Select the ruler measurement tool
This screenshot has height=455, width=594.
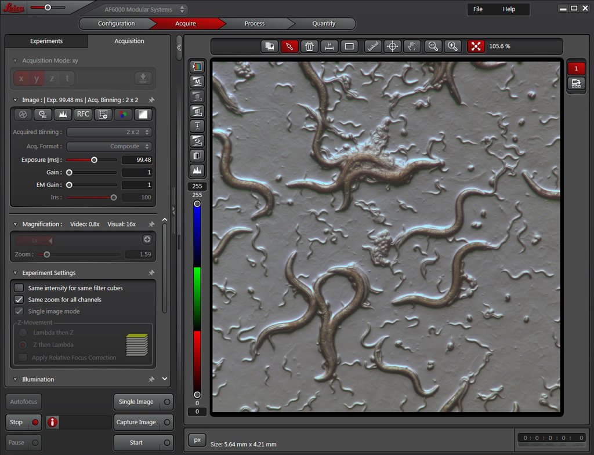373,46
